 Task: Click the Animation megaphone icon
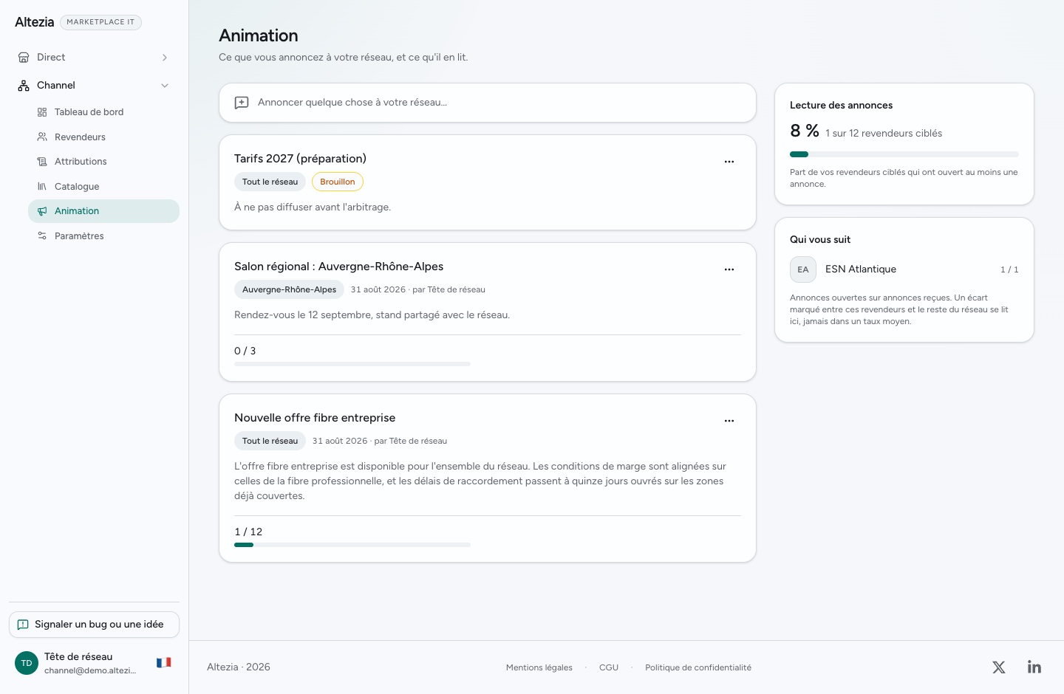click(x=42, y=211)
